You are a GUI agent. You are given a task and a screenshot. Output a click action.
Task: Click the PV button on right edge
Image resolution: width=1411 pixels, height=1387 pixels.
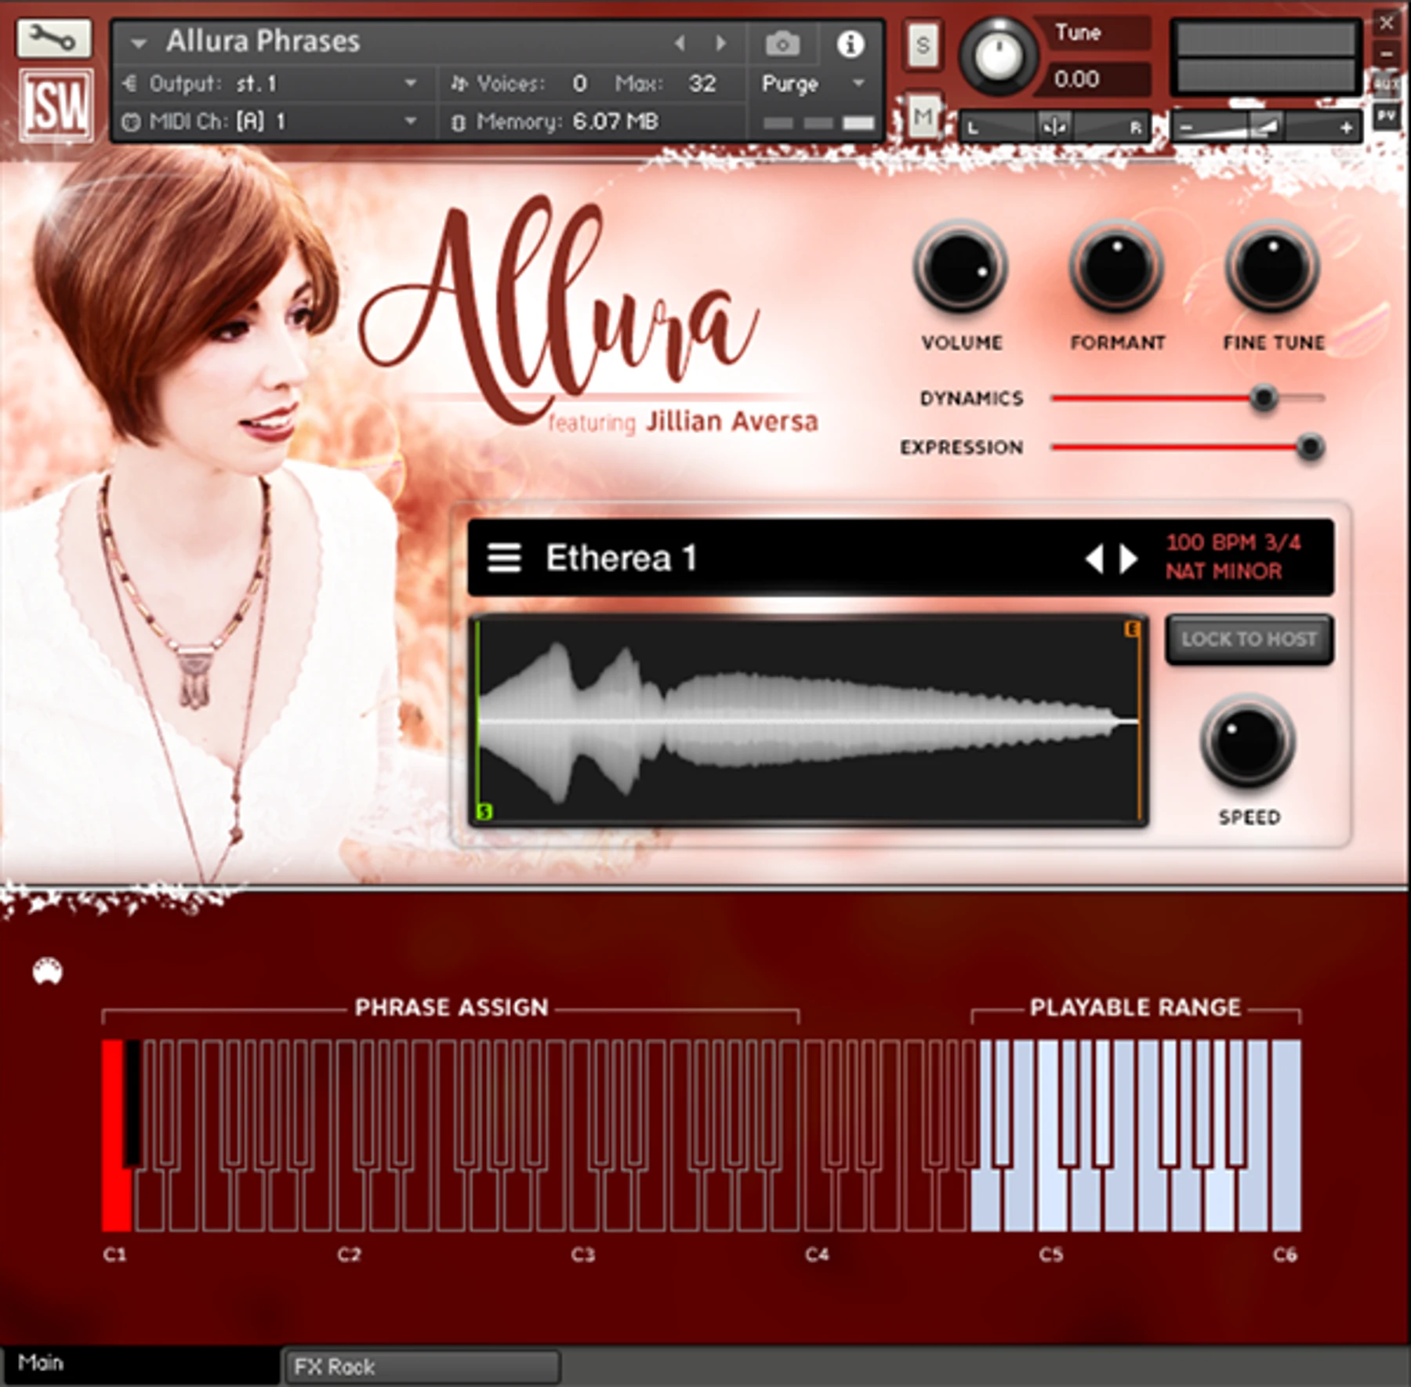pos(1387,116)
